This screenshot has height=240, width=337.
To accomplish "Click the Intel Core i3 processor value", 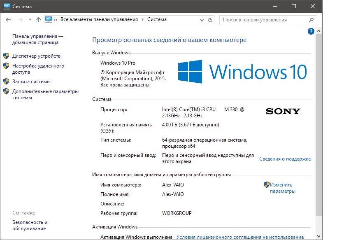I will point(203,112).
